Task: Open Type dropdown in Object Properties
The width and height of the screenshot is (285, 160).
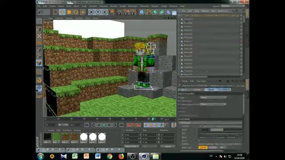Action: point(213,98)
